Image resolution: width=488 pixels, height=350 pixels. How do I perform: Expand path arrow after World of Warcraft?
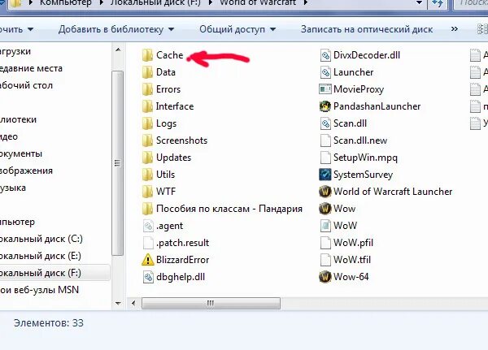click(305, 3)
